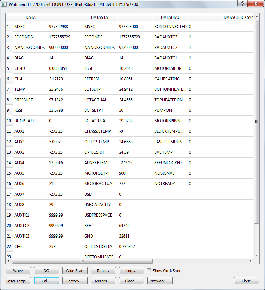Screen dimensions: 265x290
Task: Click the vertical scrollbar down arrow
Action: [257, 255]
